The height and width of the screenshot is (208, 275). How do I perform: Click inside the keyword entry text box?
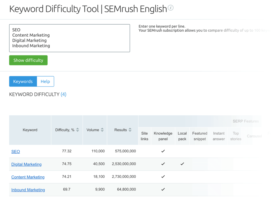point(69,37)
